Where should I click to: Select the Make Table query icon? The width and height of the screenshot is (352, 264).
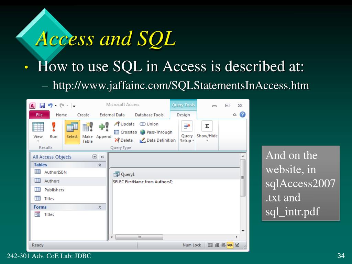click(88, 127)
